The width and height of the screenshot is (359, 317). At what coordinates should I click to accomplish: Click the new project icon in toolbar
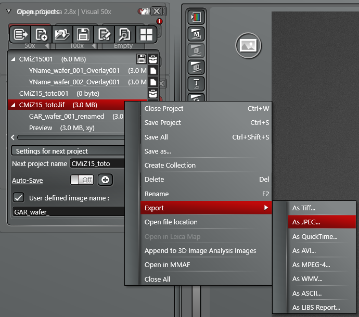pyautogui.click(x=40, y=35)
